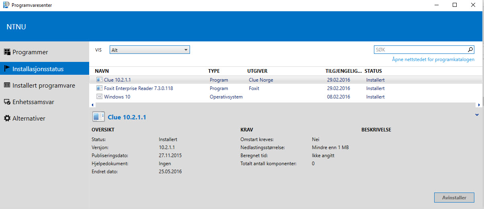Sort list by STATUS column header
Image resolution: width=484 pixels, height=209 pixels.
click(x=373, y=71)
